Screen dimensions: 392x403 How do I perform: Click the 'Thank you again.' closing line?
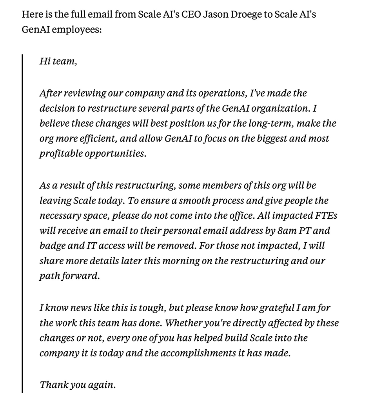tap(78, 385)
